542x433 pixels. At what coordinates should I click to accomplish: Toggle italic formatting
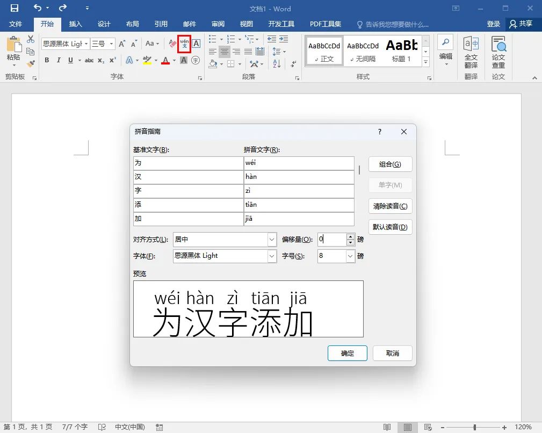click(x=59, y=60)
